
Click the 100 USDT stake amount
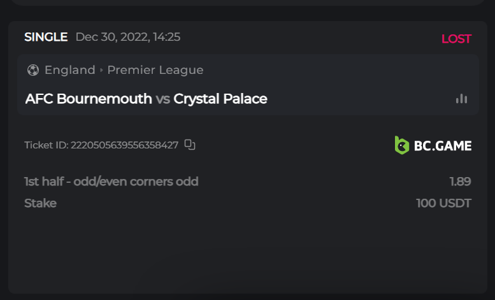[443, 203]
